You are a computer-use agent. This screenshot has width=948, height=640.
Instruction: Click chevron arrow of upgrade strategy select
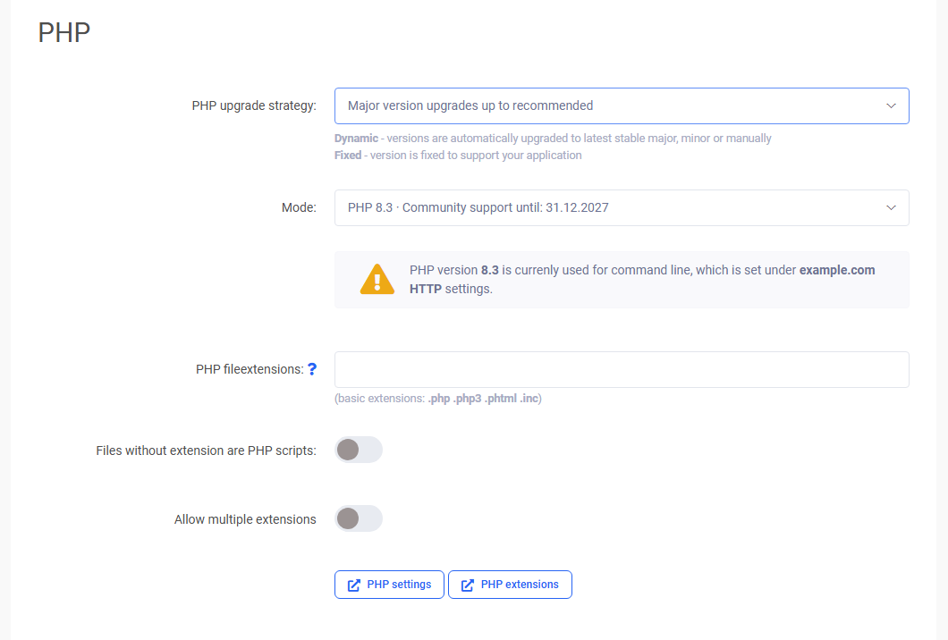[891, 105]
